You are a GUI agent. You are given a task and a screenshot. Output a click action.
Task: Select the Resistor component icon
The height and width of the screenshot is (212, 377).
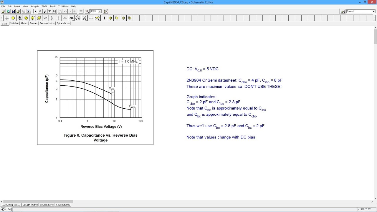coord(46,18)
